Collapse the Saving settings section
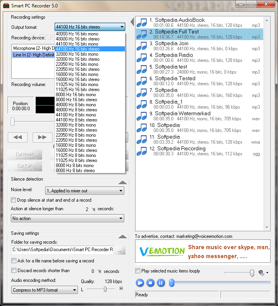 [123, 237]
